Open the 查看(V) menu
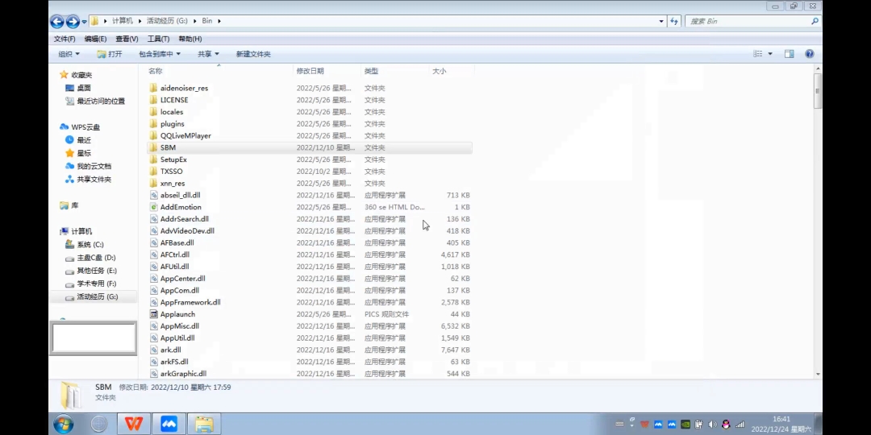 127,39
